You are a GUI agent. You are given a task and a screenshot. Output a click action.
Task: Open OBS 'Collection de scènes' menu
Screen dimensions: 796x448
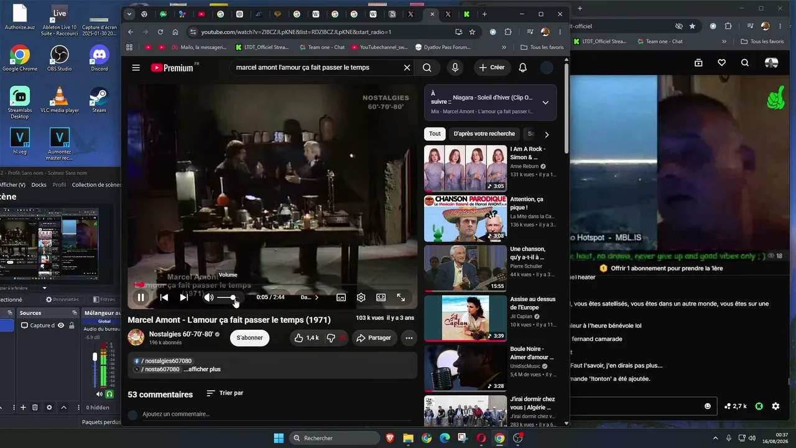coord(96,185)
